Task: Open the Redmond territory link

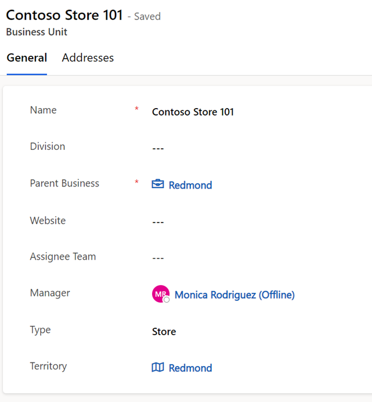Action: pyautogui.click(x=190, y=368)
